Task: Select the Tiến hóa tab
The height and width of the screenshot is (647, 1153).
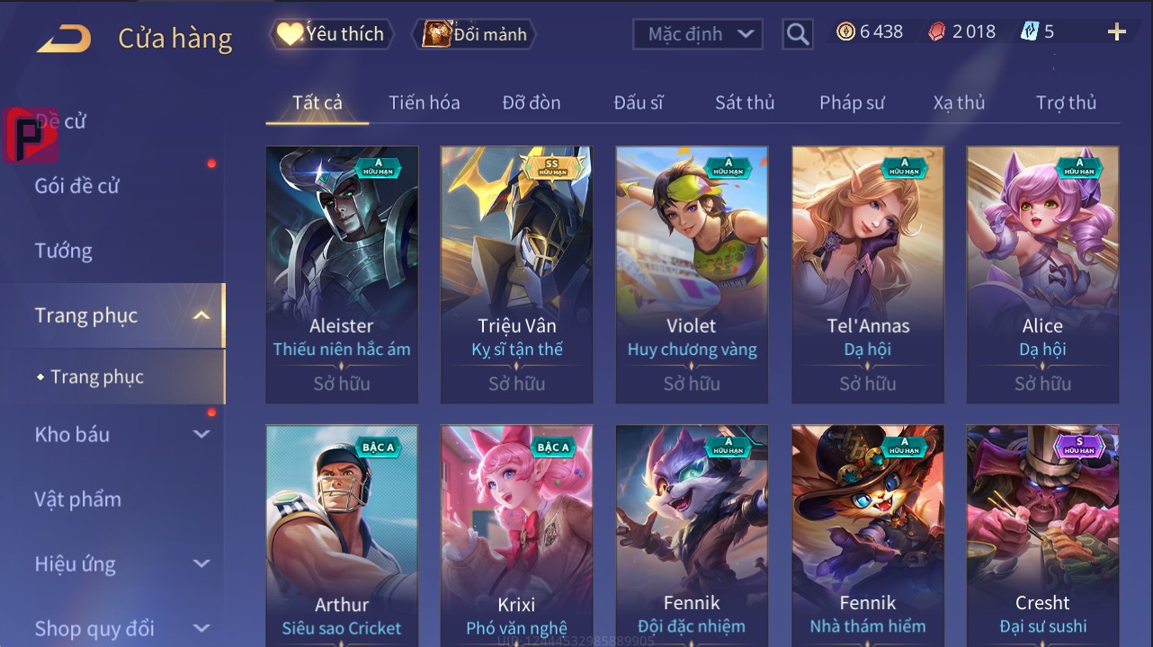Action: (425, 102)
